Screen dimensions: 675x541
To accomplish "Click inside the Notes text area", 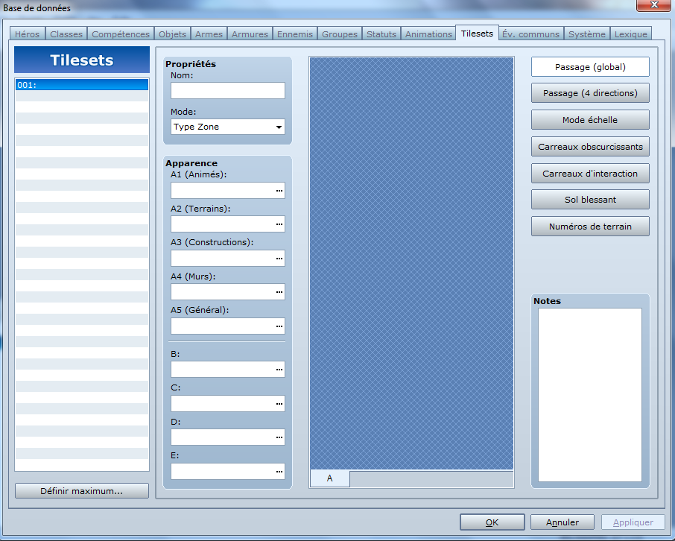I will (x=590, y=394).
